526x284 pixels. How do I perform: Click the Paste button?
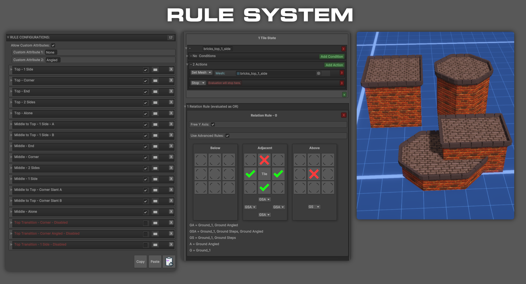[155, 262]
